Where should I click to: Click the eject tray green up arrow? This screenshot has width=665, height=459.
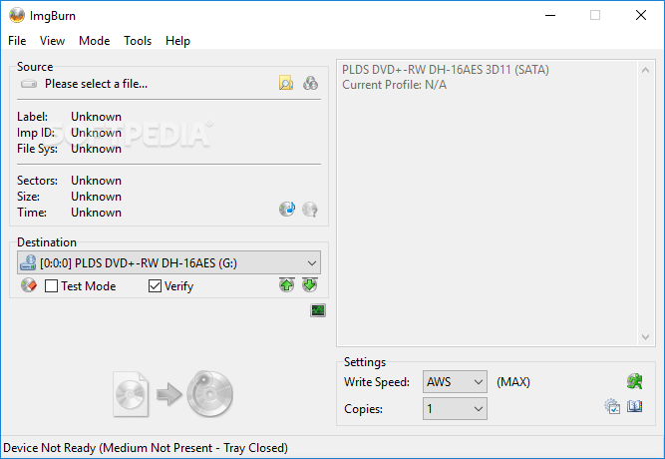click(287, 285)
